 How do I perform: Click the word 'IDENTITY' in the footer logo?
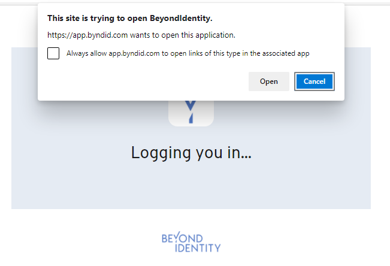coord(198,247)
